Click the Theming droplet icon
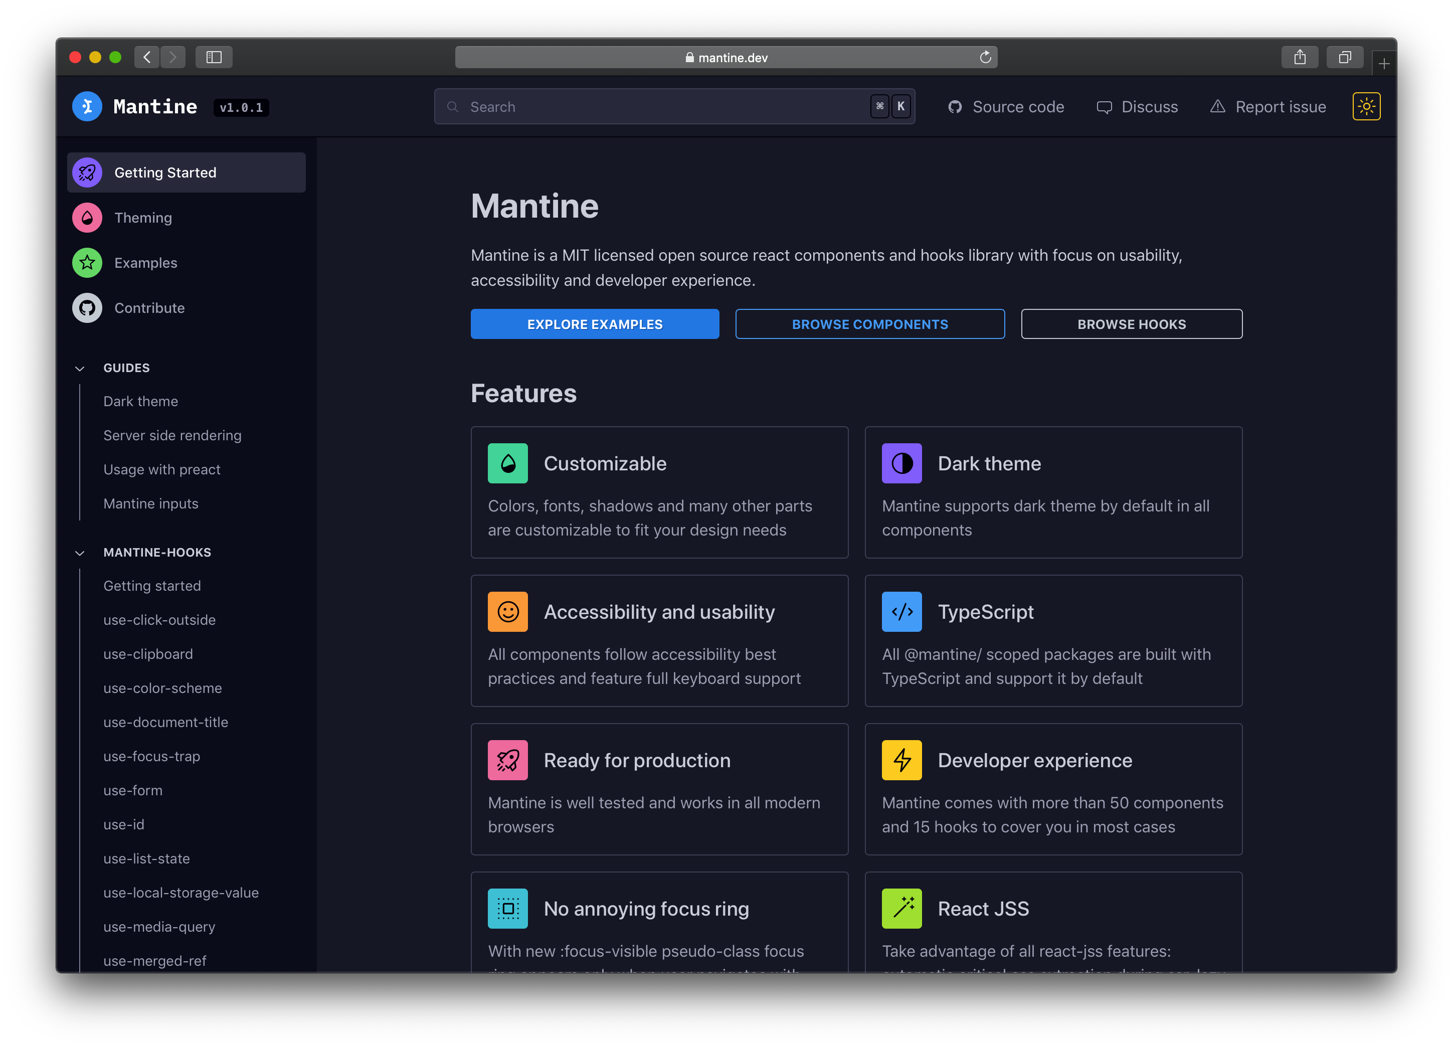 tap(87, 218)
